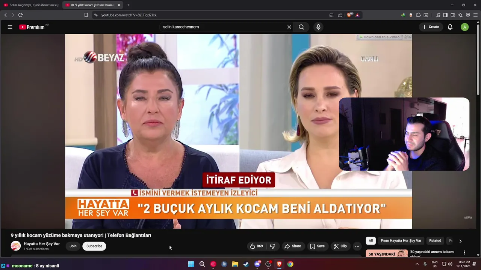Click the Join channel button
The width and height of the screenshot is (481, 270).
[73, 246]
